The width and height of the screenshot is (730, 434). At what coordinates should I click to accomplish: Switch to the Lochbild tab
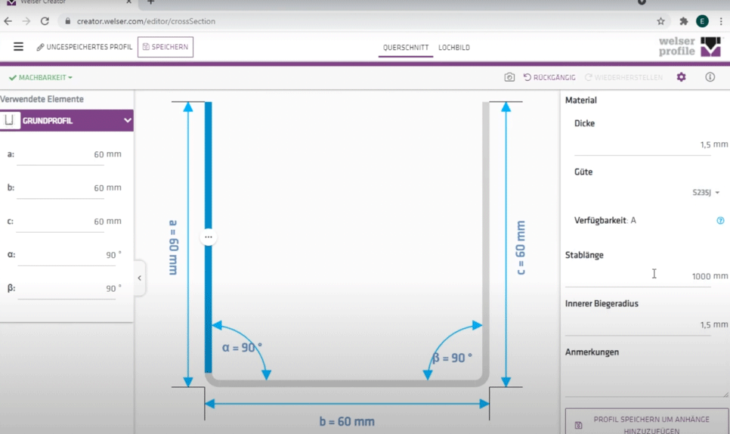454,48
